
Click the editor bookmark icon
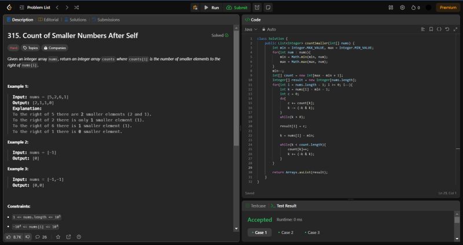[x=431, y=29]
